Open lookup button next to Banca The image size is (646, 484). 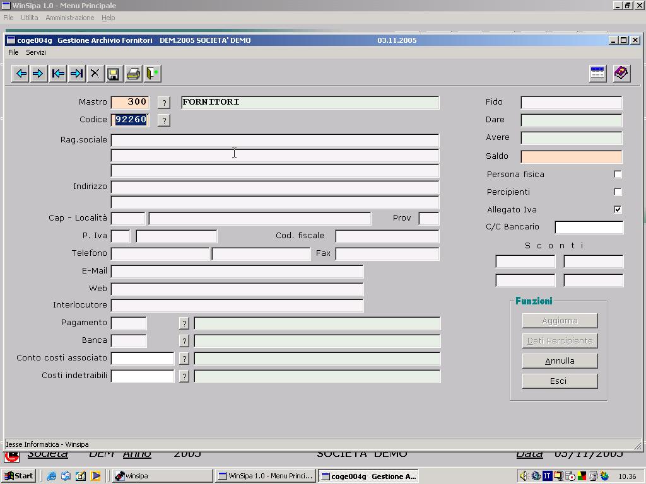(x=184, y=341)
